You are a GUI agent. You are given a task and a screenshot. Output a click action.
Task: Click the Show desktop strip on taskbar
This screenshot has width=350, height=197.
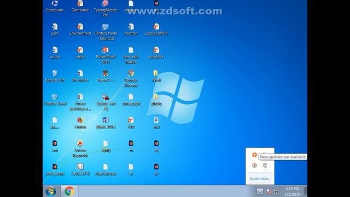pyautogui.click(x=305, y=191)
